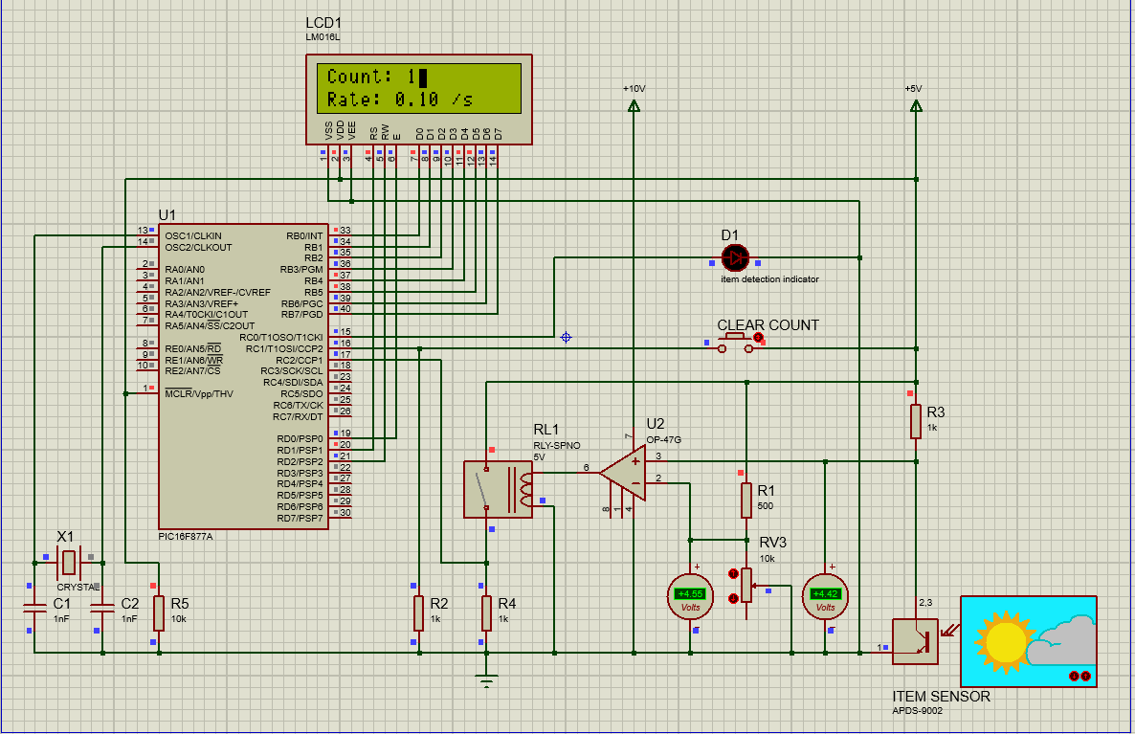Image resolution: width=1135 pixels, height=734 pixels.
Task: Click the voltmeter reading +4.42 volts
Action: click(x=825, y=597)
